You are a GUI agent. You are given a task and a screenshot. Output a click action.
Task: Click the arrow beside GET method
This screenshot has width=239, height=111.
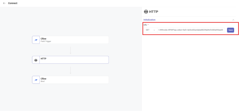[154, 30]
